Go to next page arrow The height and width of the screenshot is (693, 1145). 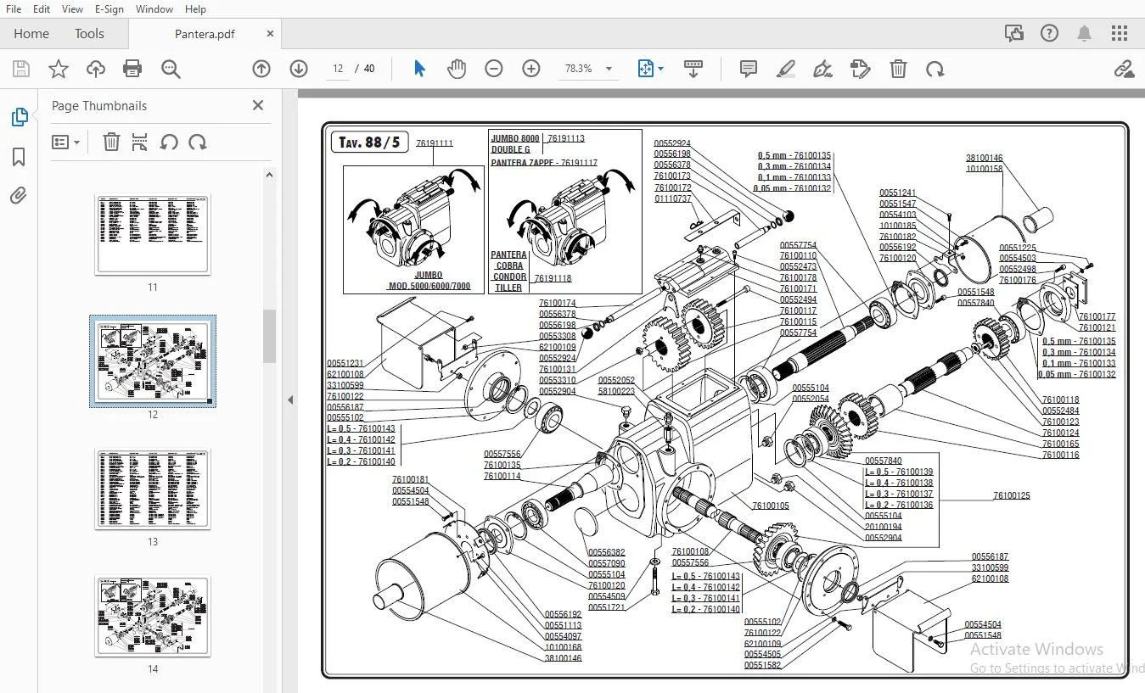click(x=299, y=69)
